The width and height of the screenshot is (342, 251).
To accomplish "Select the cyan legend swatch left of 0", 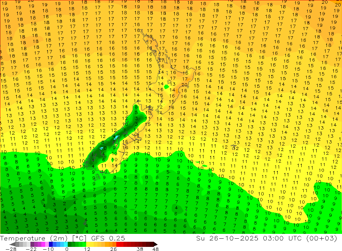I will click(66, 244).
